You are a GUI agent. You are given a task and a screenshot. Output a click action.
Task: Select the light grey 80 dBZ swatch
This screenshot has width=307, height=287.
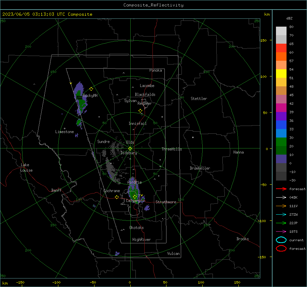[281, 31]
